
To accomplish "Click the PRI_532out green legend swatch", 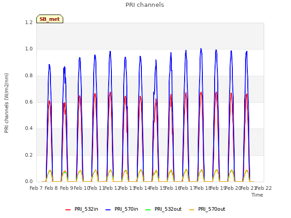I will (x=148, y=210).
